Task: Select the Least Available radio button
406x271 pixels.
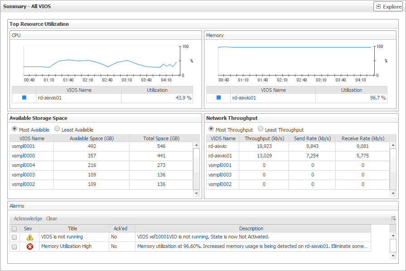Action: click(x=57, y=129)
